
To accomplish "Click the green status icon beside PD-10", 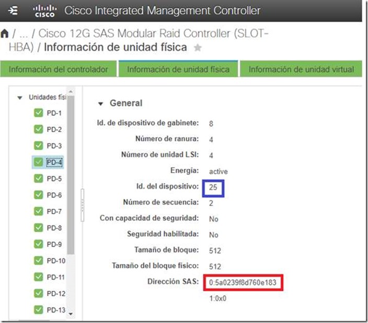I will coord(38,261).
